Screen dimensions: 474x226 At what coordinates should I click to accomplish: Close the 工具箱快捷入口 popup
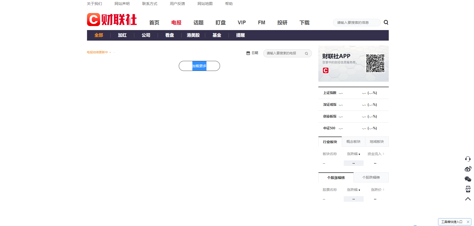coord(468,222)
